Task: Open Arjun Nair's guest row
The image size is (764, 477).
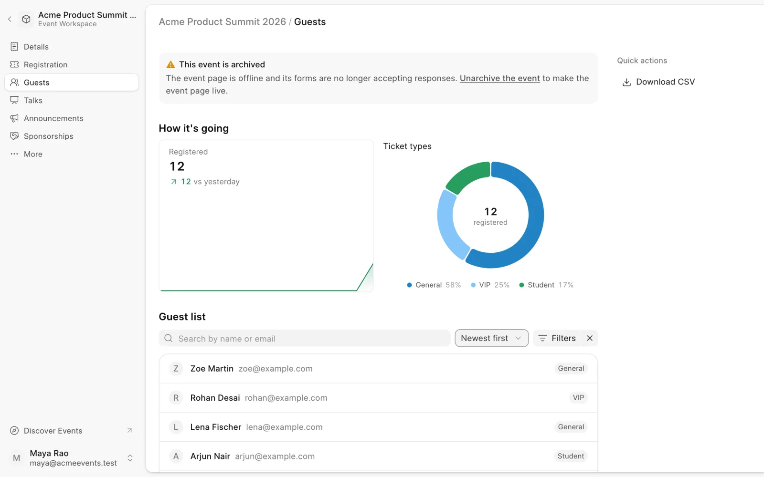Action: tap(378, 456)
